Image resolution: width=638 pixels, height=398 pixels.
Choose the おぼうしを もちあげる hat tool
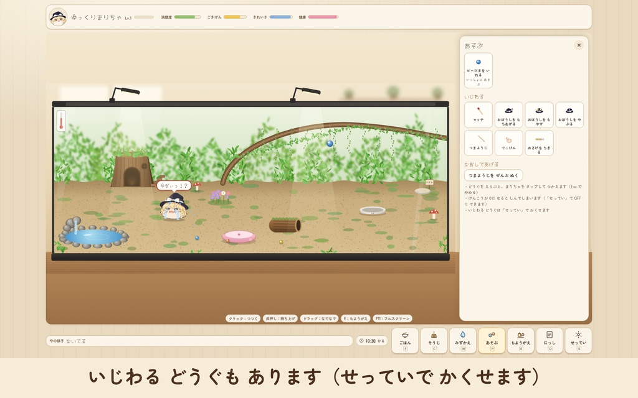pyautogui.click(x=508, y=115)
